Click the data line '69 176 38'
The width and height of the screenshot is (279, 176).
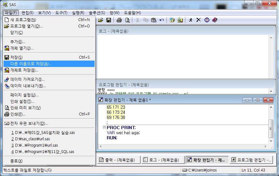click(x=116, y=117)
